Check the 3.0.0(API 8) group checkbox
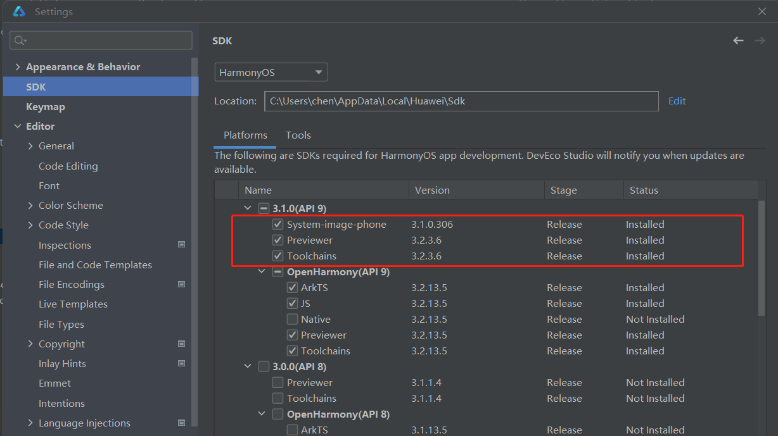The height and width of the screenshot is (436, 778). 264,366
